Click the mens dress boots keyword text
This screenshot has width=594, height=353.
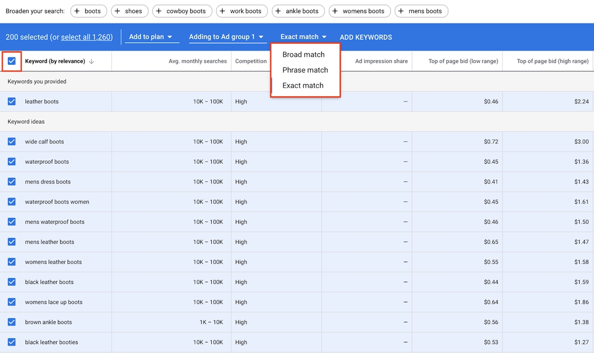(x=48, y=182)
